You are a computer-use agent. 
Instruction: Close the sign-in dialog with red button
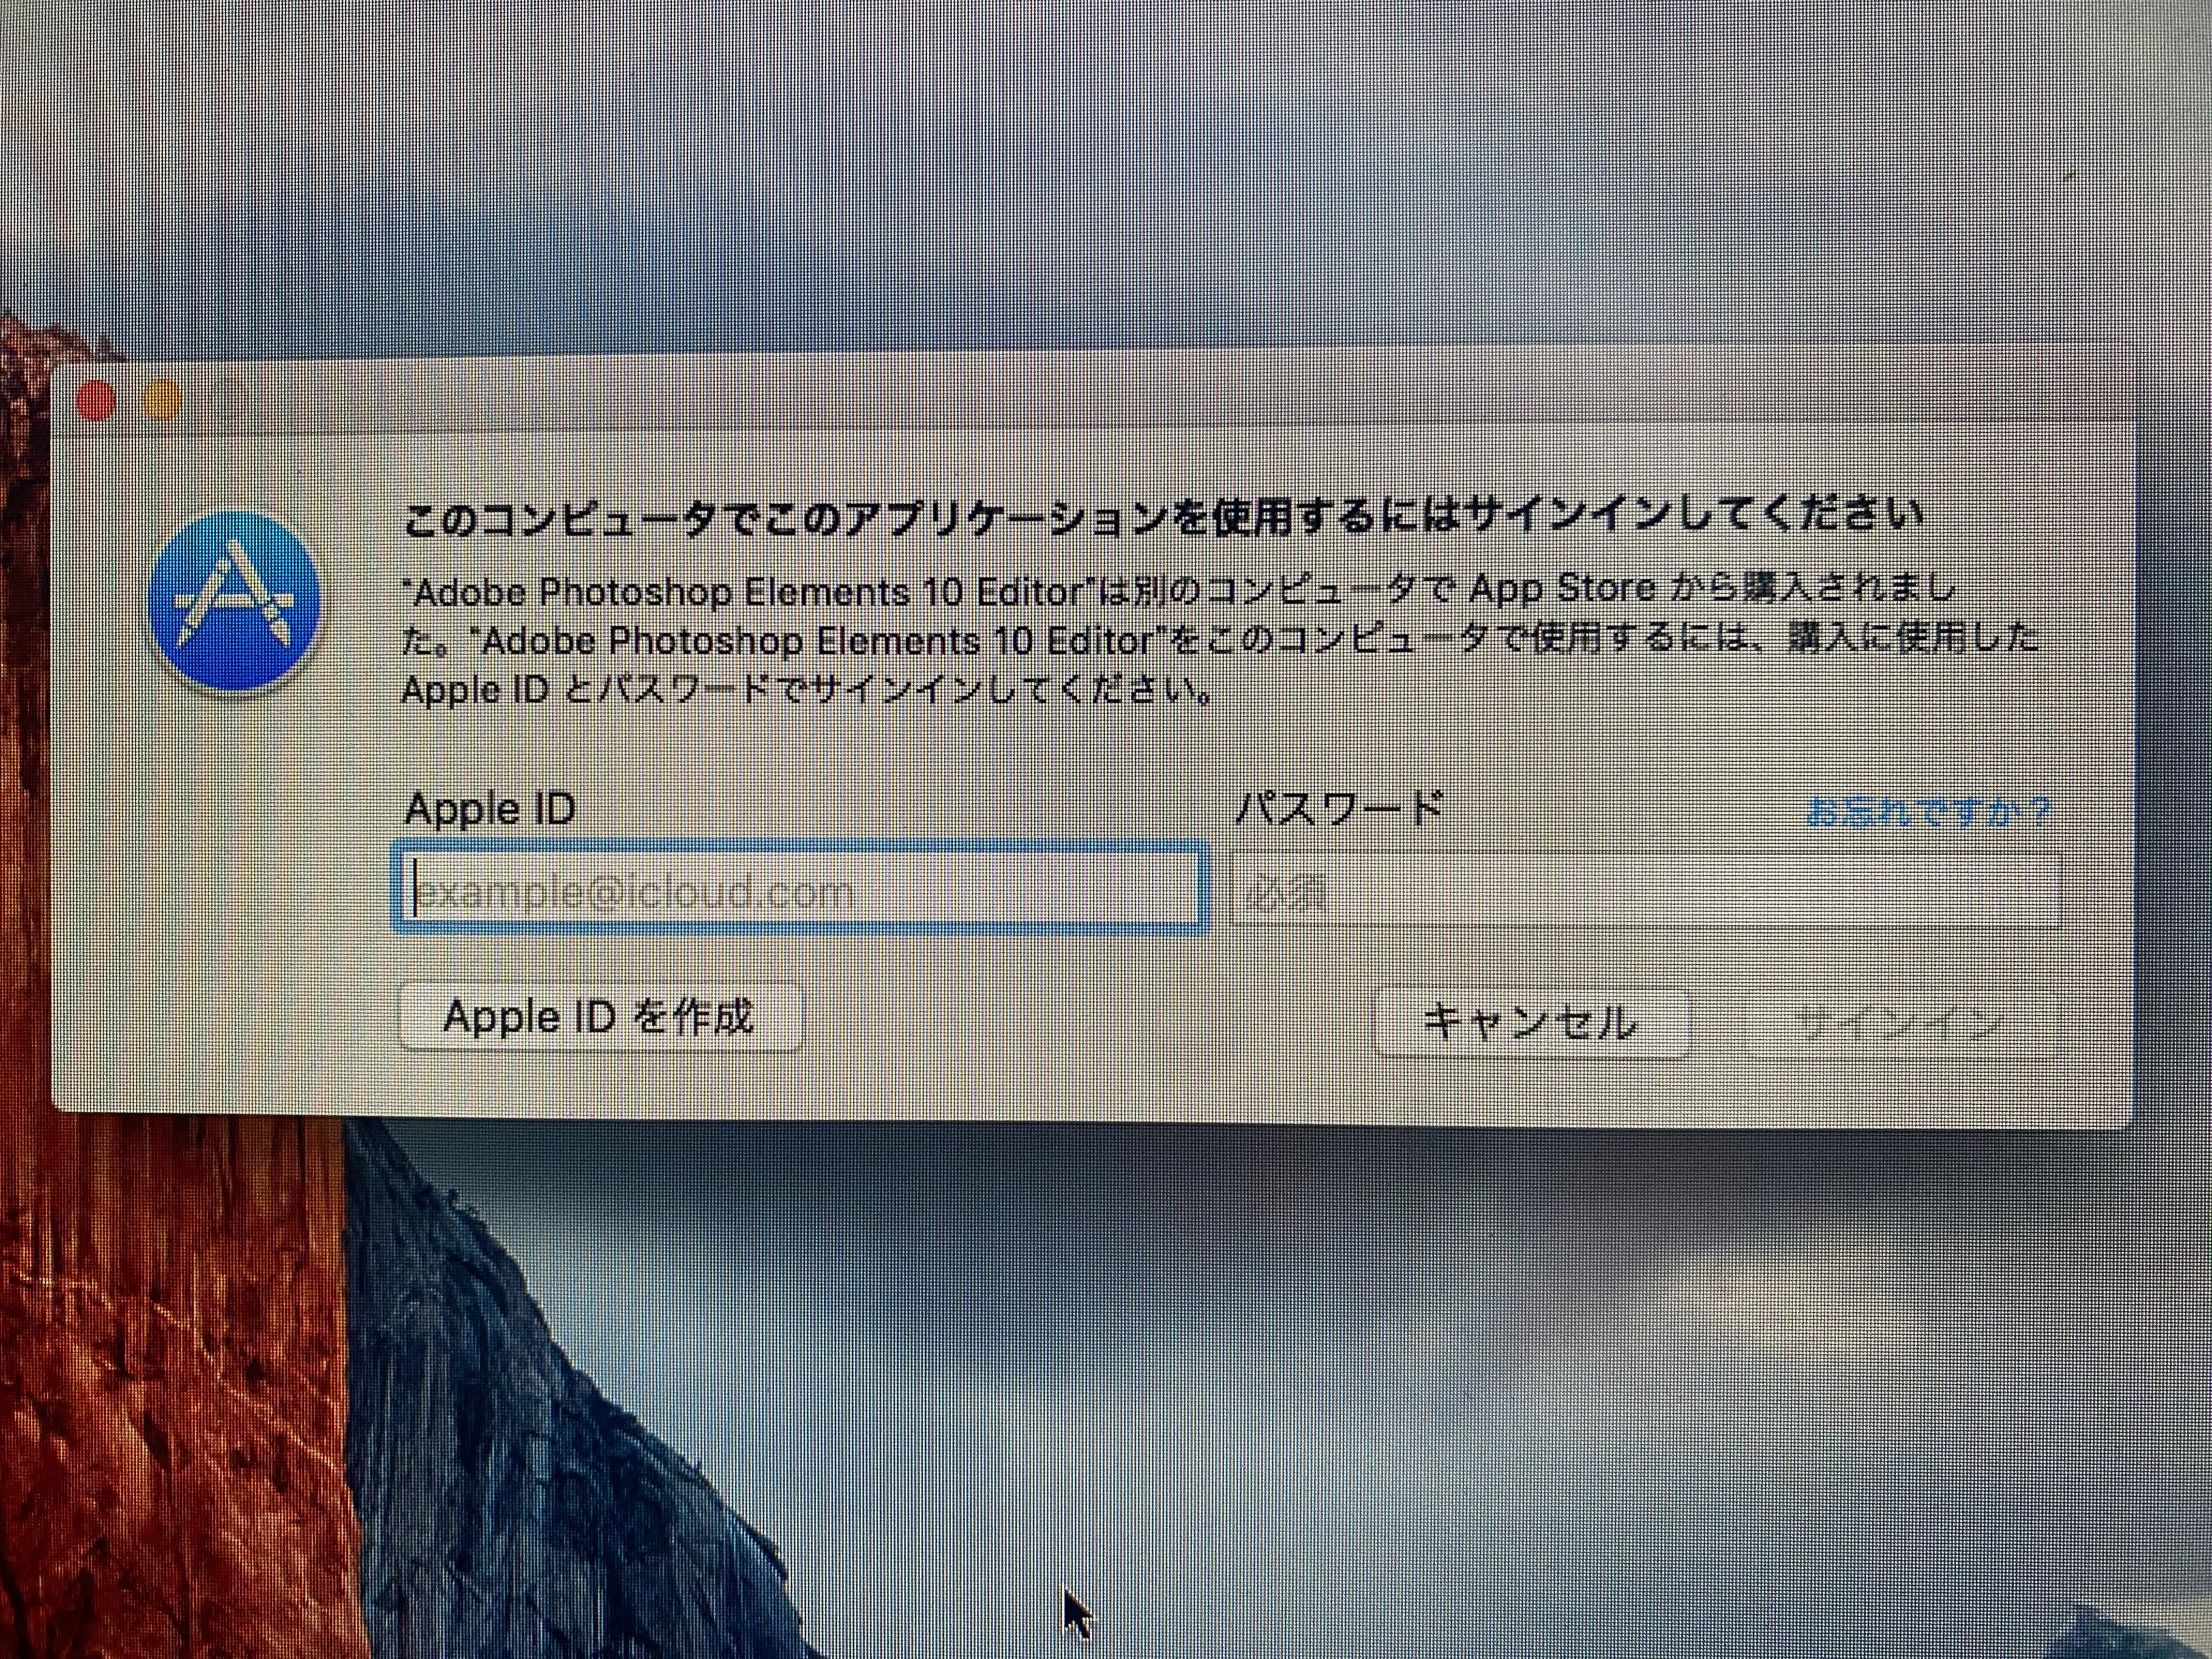point(96,402)
